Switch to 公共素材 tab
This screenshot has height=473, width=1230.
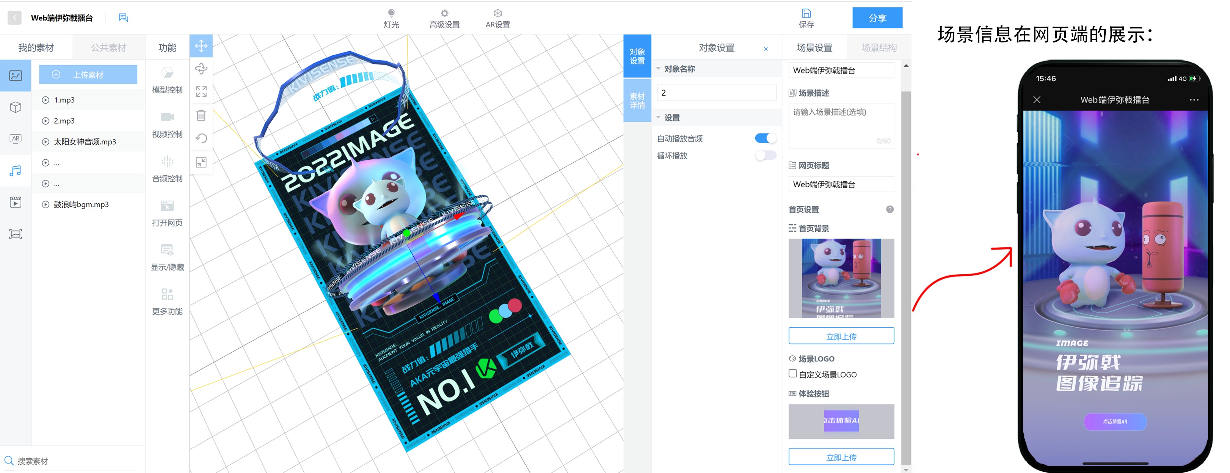pyautogui.click(x=108, y=47)
